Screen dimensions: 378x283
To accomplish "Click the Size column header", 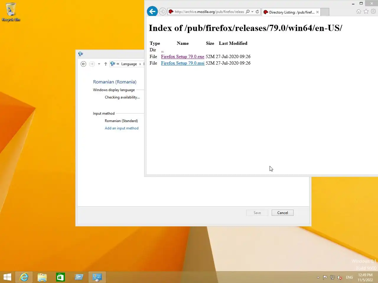I will coord(210,43).
